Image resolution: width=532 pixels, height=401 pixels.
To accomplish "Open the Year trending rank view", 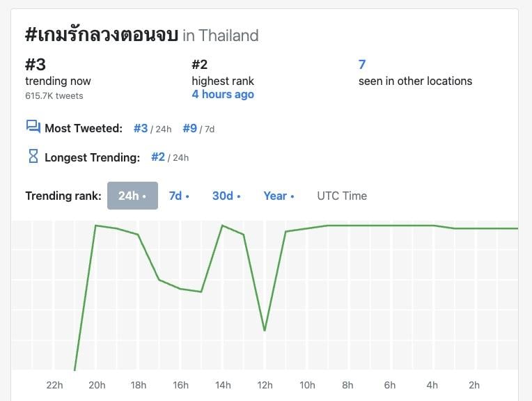I will click(279, 196).
